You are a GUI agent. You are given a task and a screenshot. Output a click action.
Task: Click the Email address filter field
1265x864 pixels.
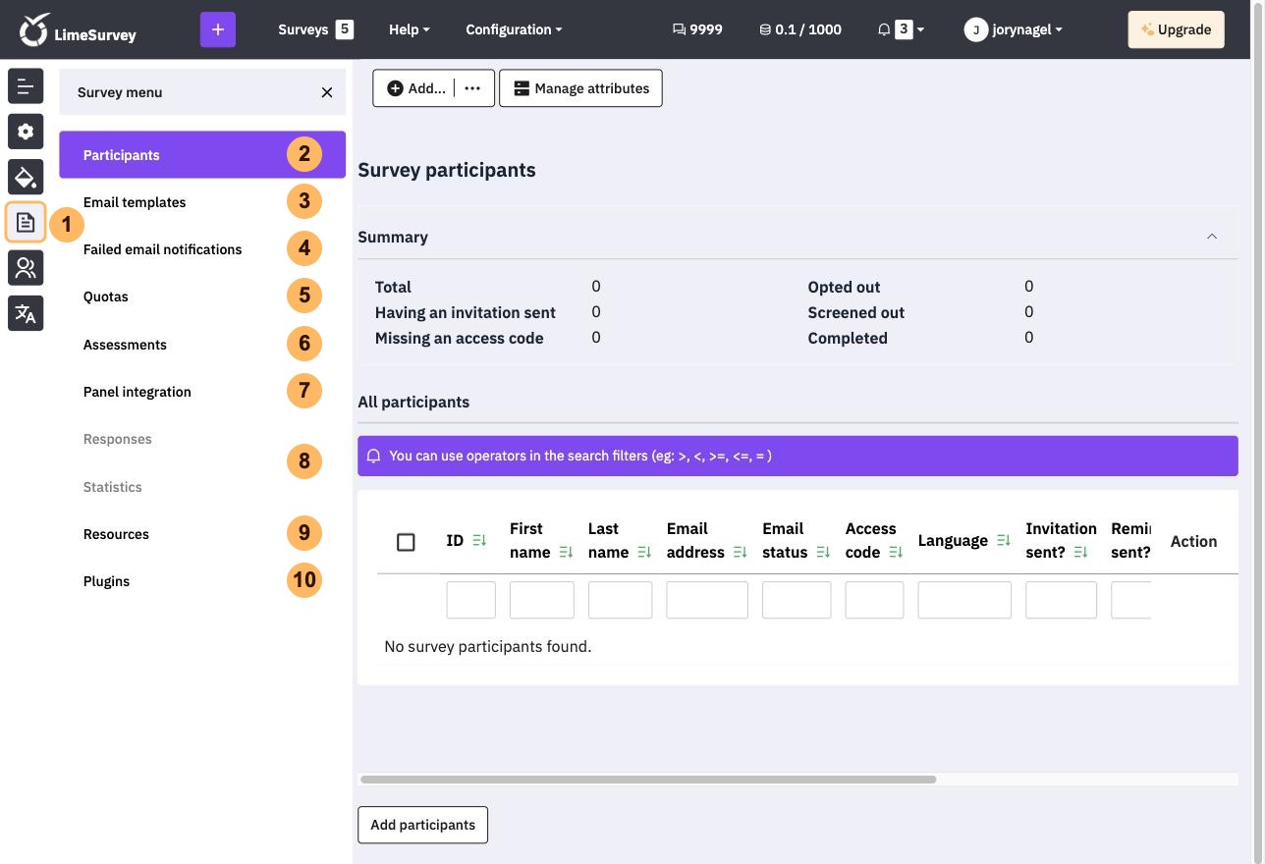tap(707, 600)
